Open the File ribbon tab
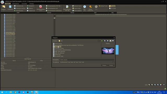The width and height of the screenshot is (167, 94). click(8, 4)
